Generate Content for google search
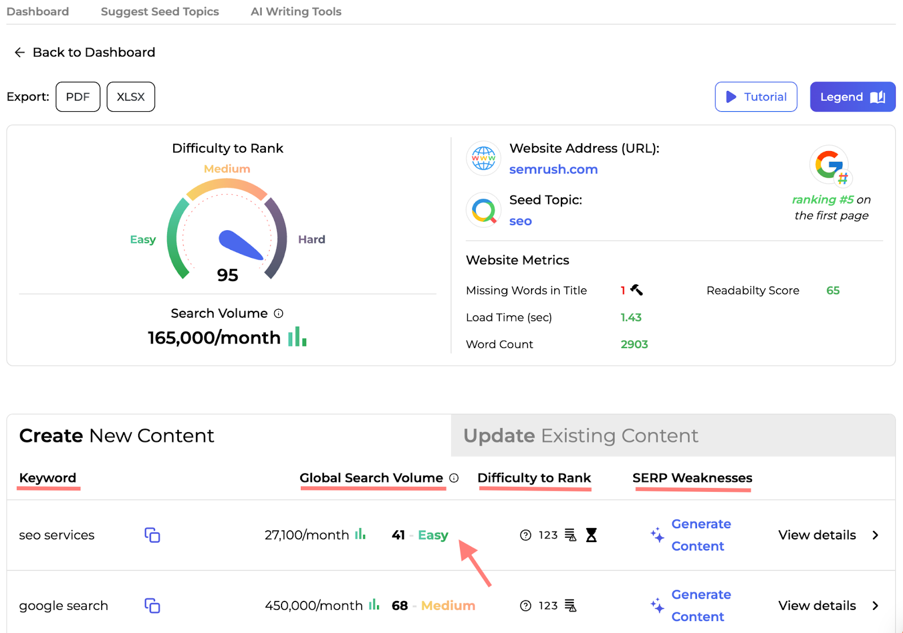The height and width of the screenshot is (633, 903). tap(701, 606)
